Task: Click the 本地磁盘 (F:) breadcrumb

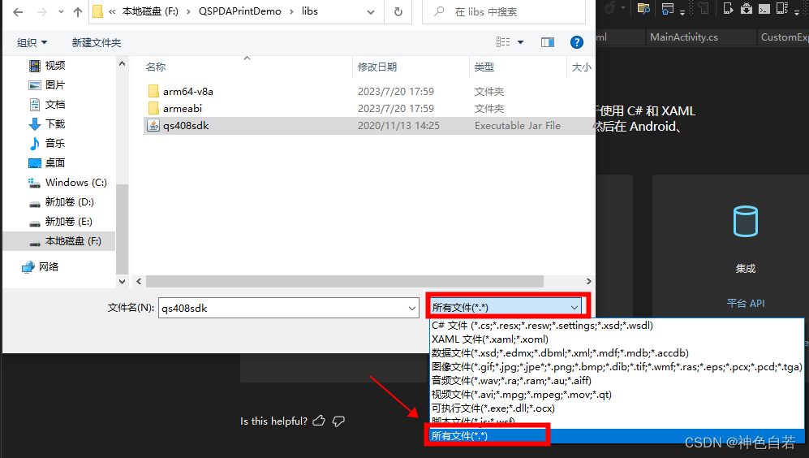Action: (150, 11)
